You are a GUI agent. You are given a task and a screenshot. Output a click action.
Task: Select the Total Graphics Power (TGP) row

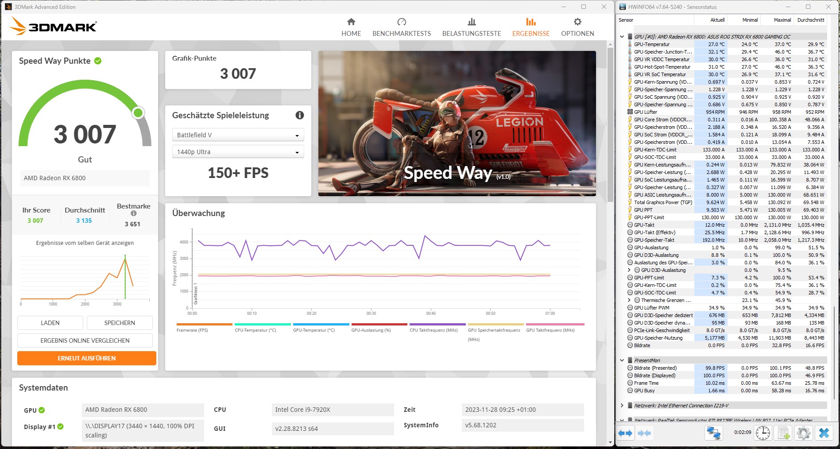click(726, 202)
